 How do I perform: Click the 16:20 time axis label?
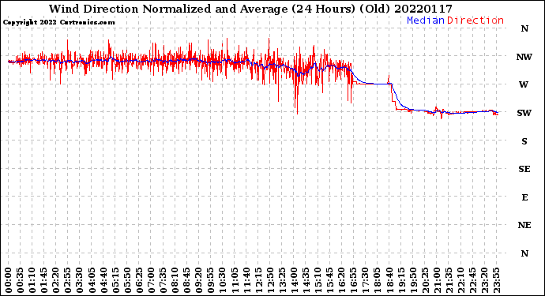click(x=342, y=280)
